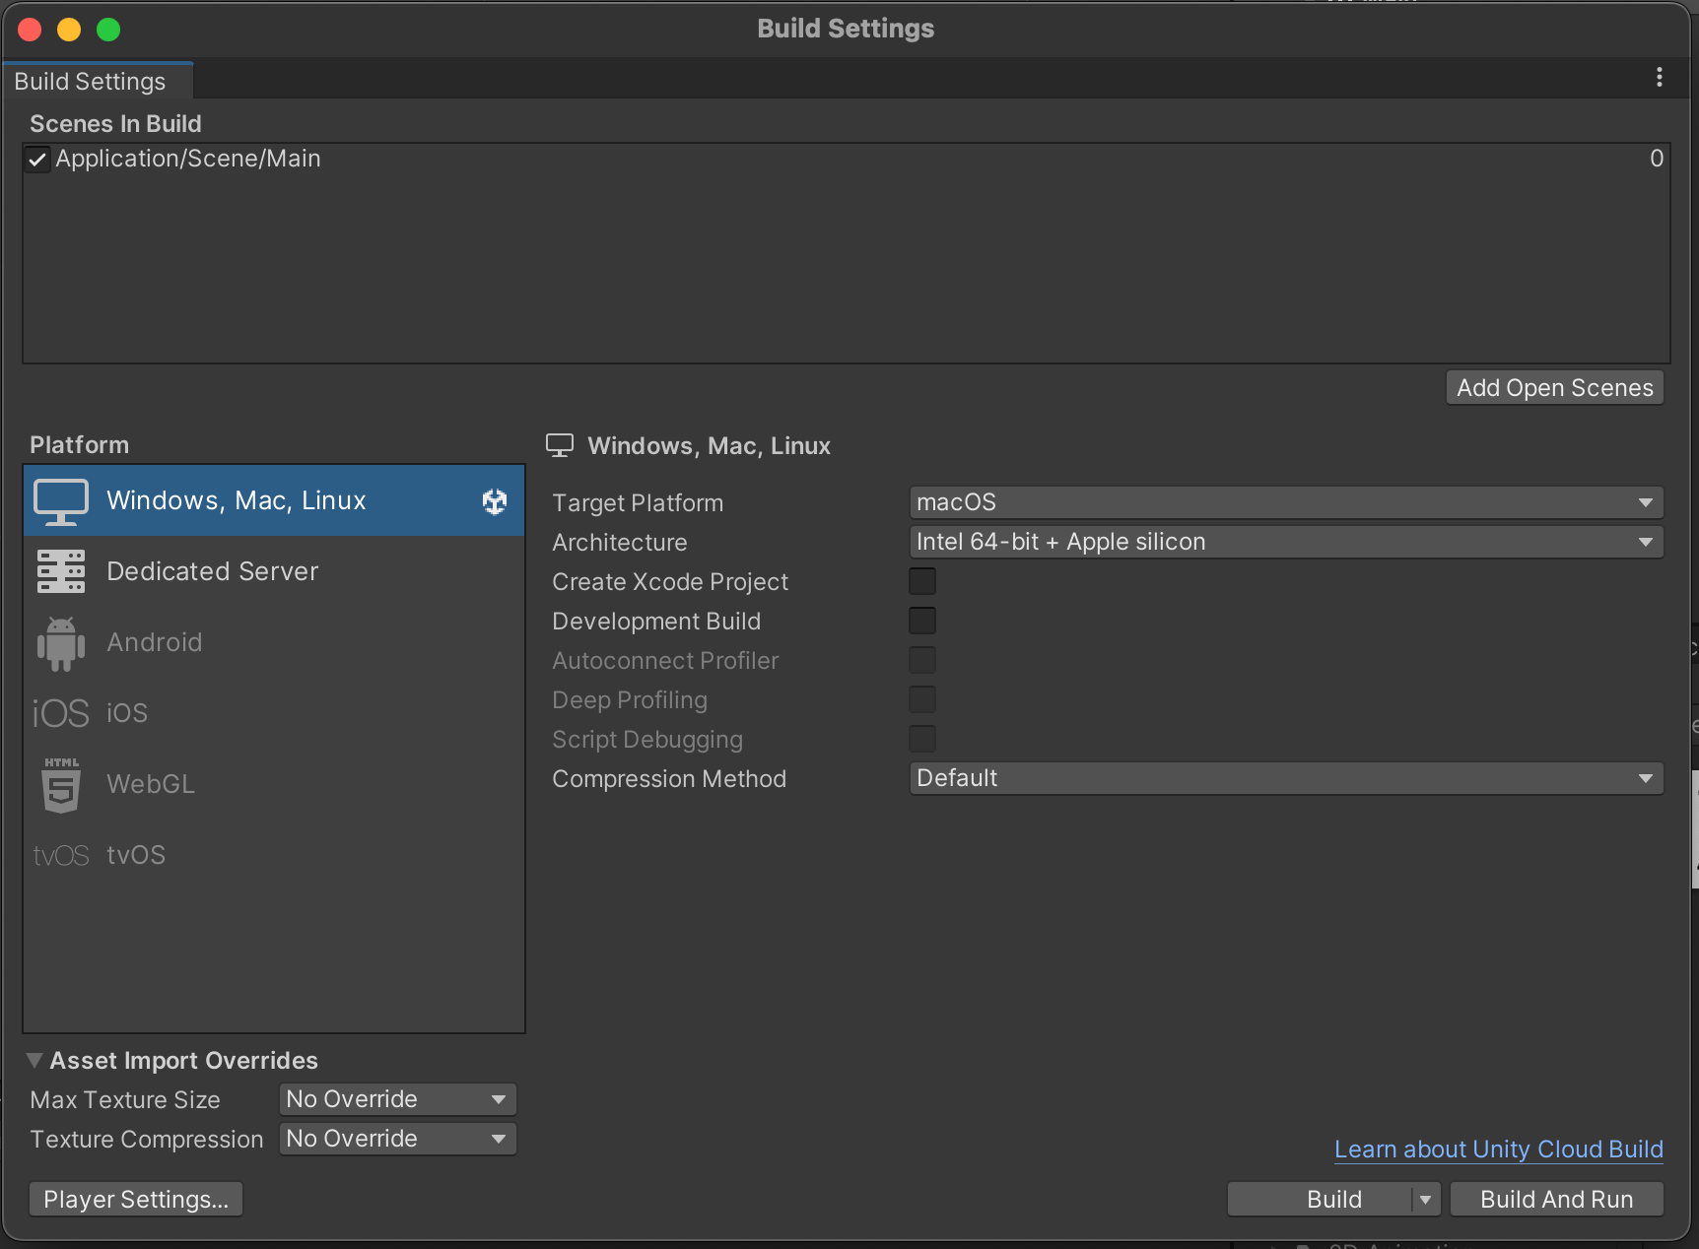Click the monitor icon beside platform heading

click(560, 445)
